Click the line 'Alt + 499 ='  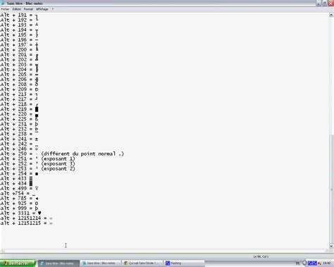[x=19, y=188]
